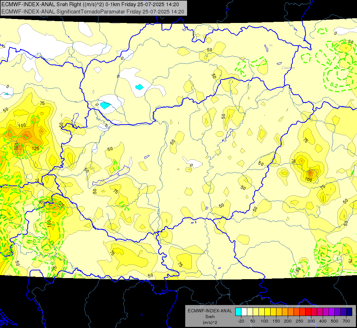Click the cyan swatch in the Sreh legend
The image size is (357, 328).
pyautogui.click(x=238, y=312)
